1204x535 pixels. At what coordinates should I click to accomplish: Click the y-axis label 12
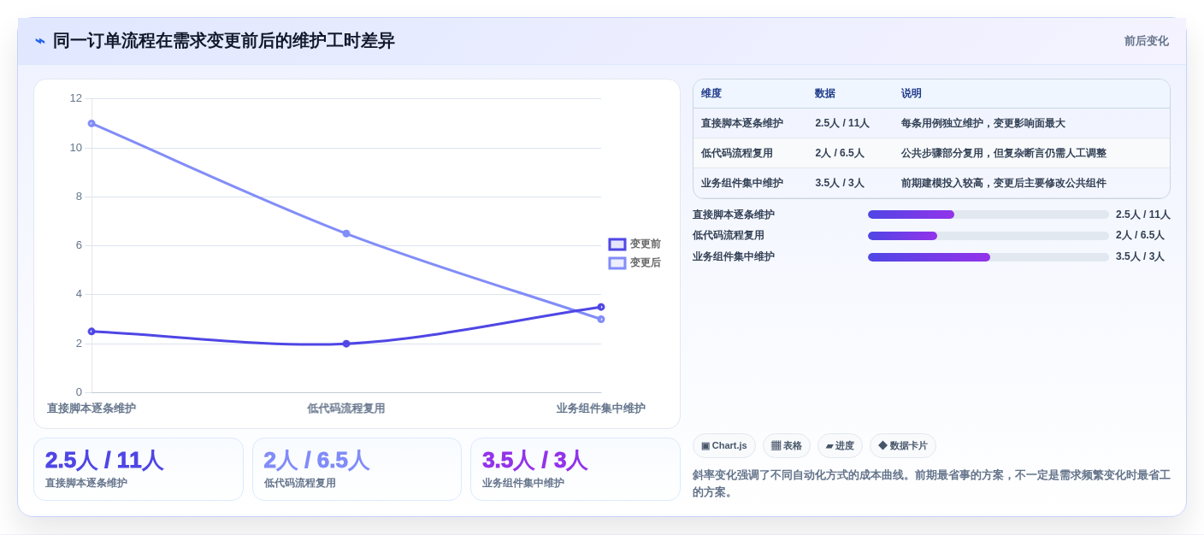[x=76, y=98]
